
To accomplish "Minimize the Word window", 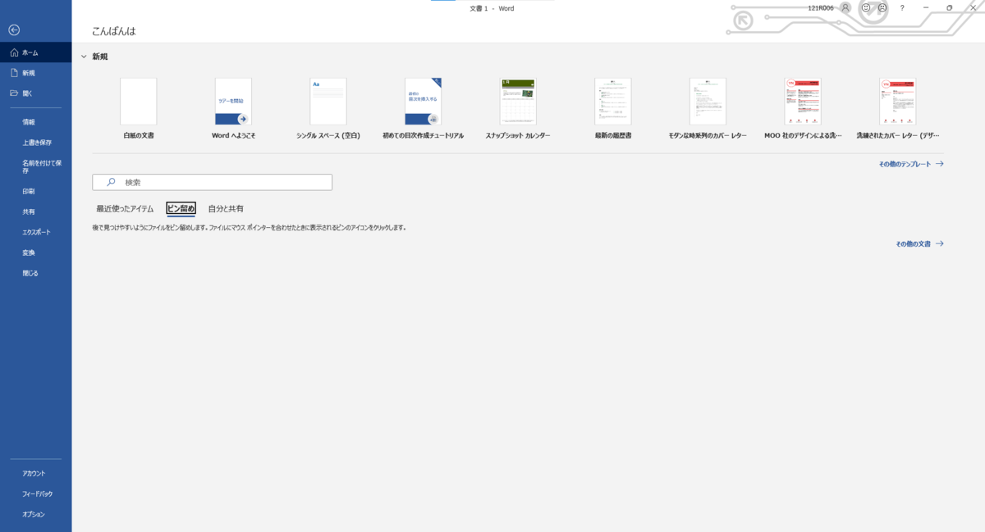I will [x=926, y=7].
